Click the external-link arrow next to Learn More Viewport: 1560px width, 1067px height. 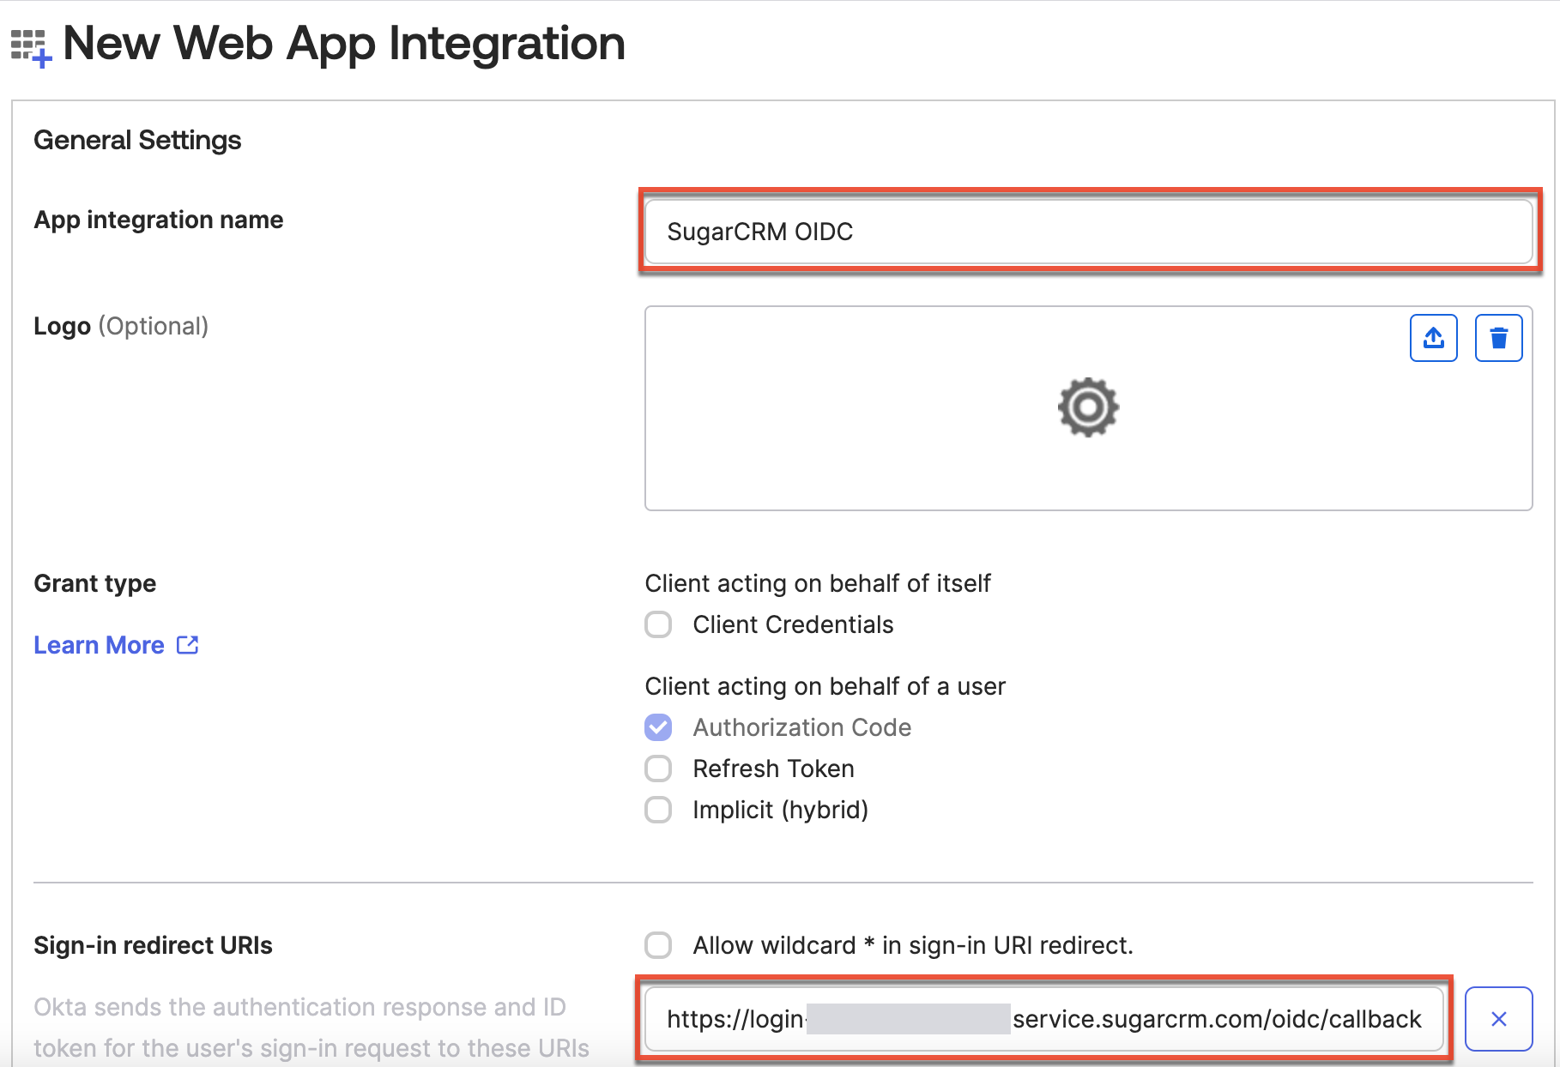[188, 644]
